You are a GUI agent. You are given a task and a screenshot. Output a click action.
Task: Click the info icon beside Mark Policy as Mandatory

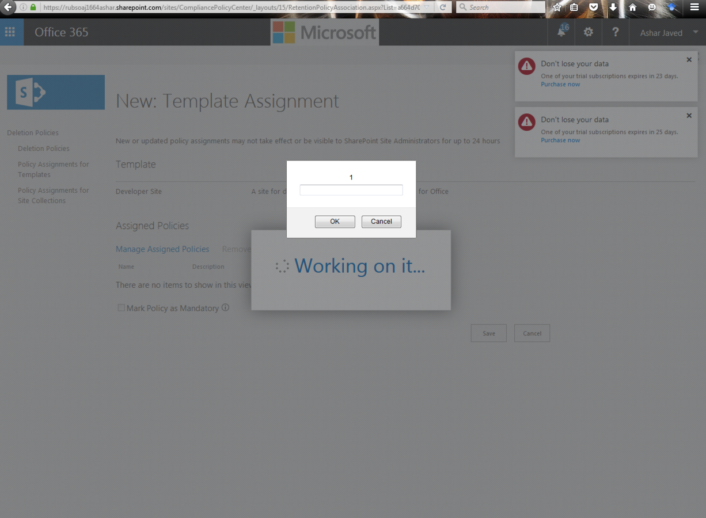tap(225, 307)
